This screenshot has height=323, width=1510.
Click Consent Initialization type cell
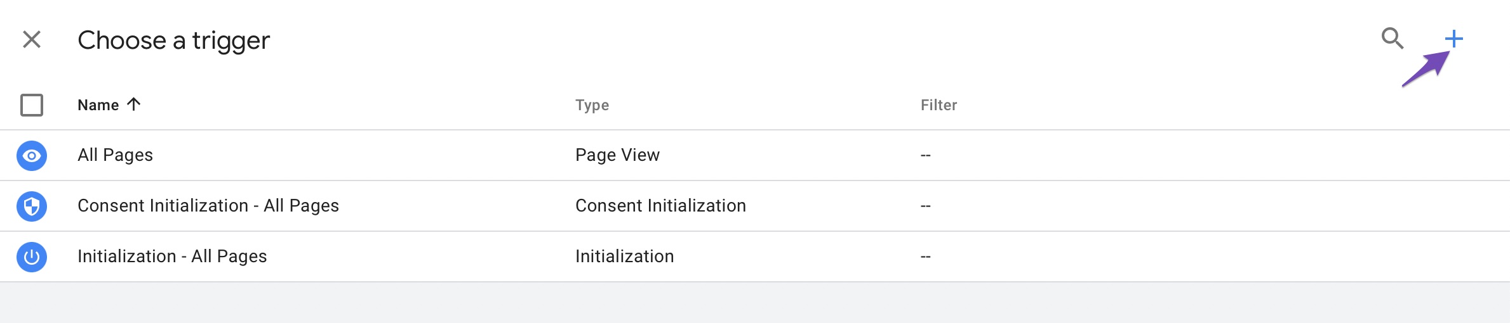click(660, 206)
